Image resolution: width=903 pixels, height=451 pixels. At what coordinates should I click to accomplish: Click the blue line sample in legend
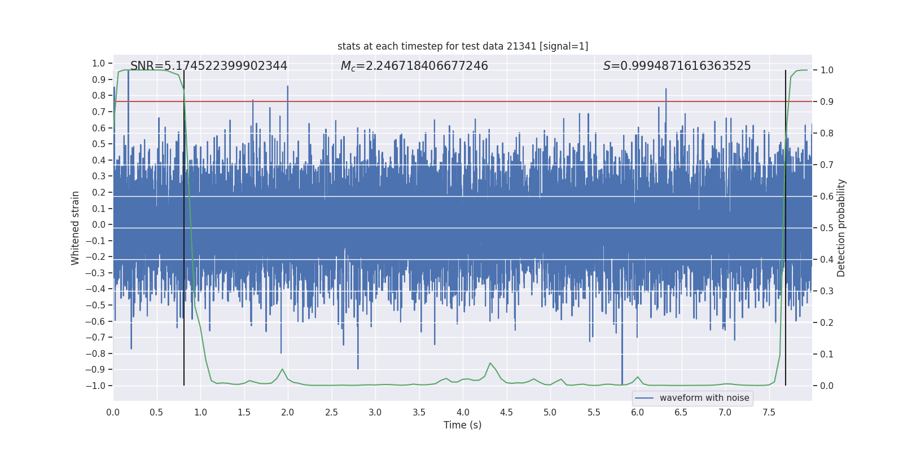click(x=644, y=398)
